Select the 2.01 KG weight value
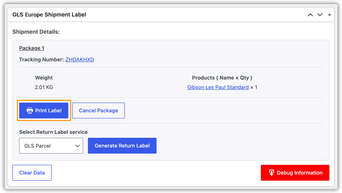The image size is (342, 193). pos(44,87)
